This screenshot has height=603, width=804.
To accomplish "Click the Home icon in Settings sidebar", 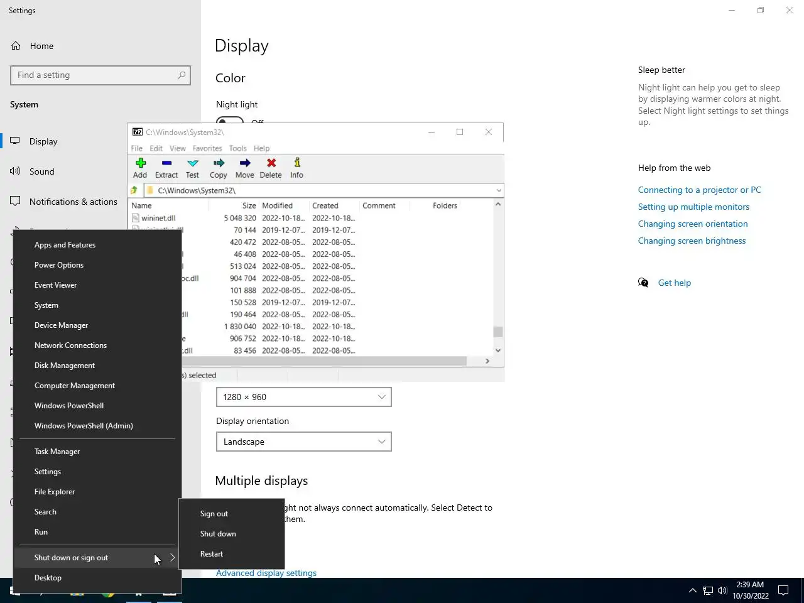I will pyautogui.click(x=16, y=46).
